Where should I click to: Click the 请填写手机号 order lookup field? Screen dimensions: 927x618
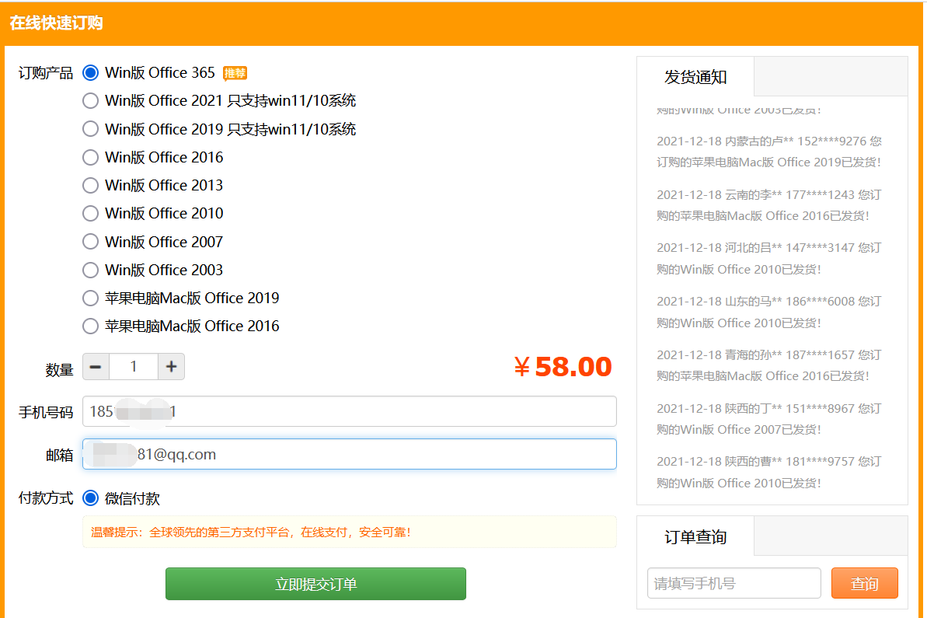tap(734, 583)
